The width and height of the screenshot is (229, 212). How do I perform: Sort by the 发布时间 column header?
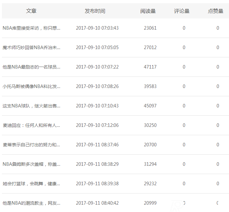[x=95, y=11]
